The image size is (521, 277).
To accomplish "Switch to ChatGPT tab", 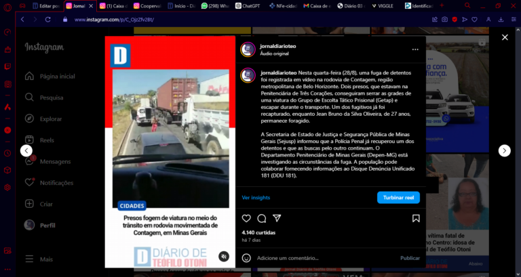I will click(x=248, y=6).
